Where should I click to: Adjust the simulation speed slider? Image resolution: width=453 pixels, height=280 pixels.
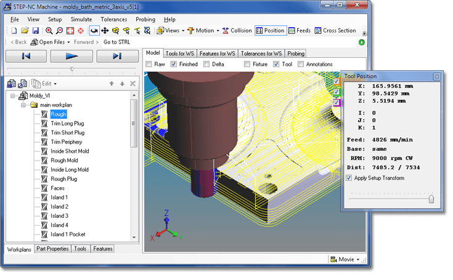[x=72, y=69]
